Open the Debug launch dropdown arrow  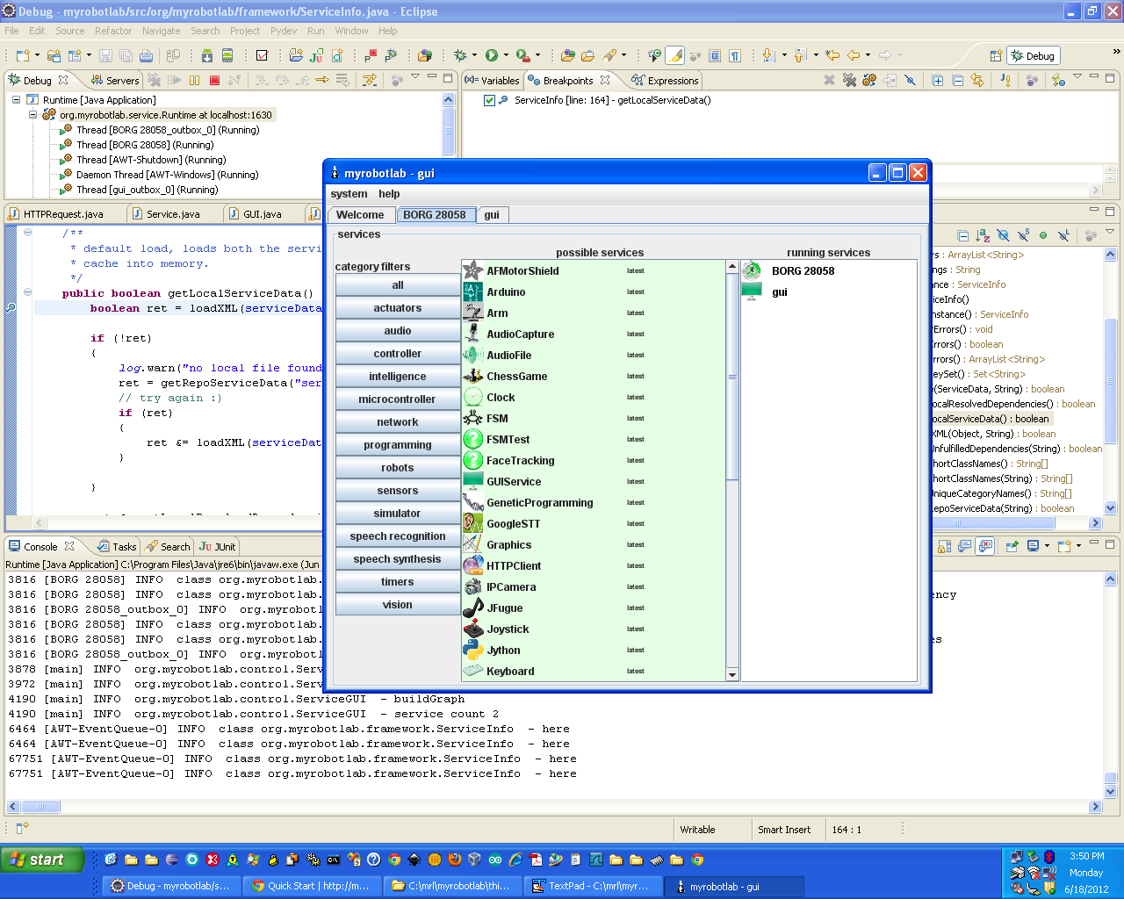[x=473, y=55]
